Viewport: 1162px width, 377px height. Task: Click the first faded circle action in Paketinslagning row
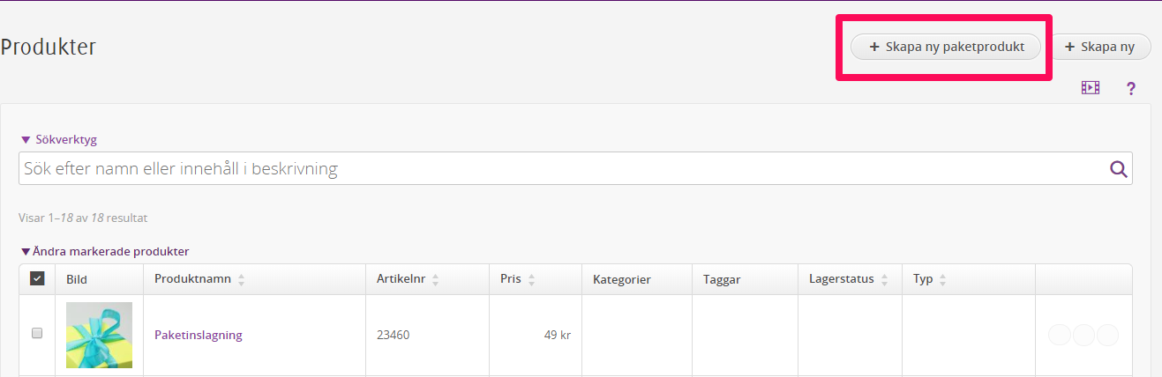[x=1060, y=335]
